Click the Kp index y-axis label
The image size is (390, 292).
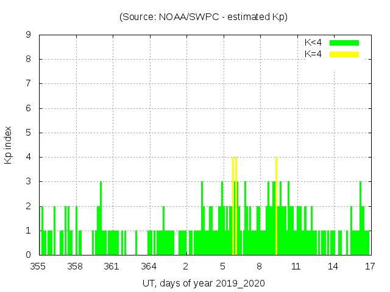pos(9,145)
